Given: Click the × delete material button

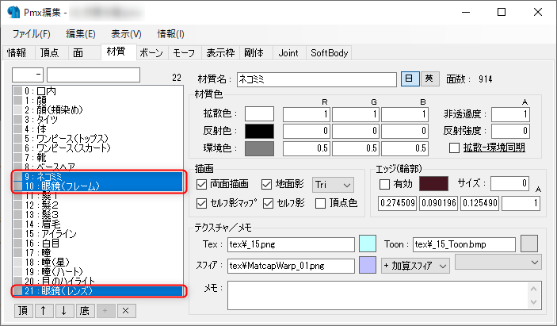Looking at the screenshot, I should click(126, 311).
